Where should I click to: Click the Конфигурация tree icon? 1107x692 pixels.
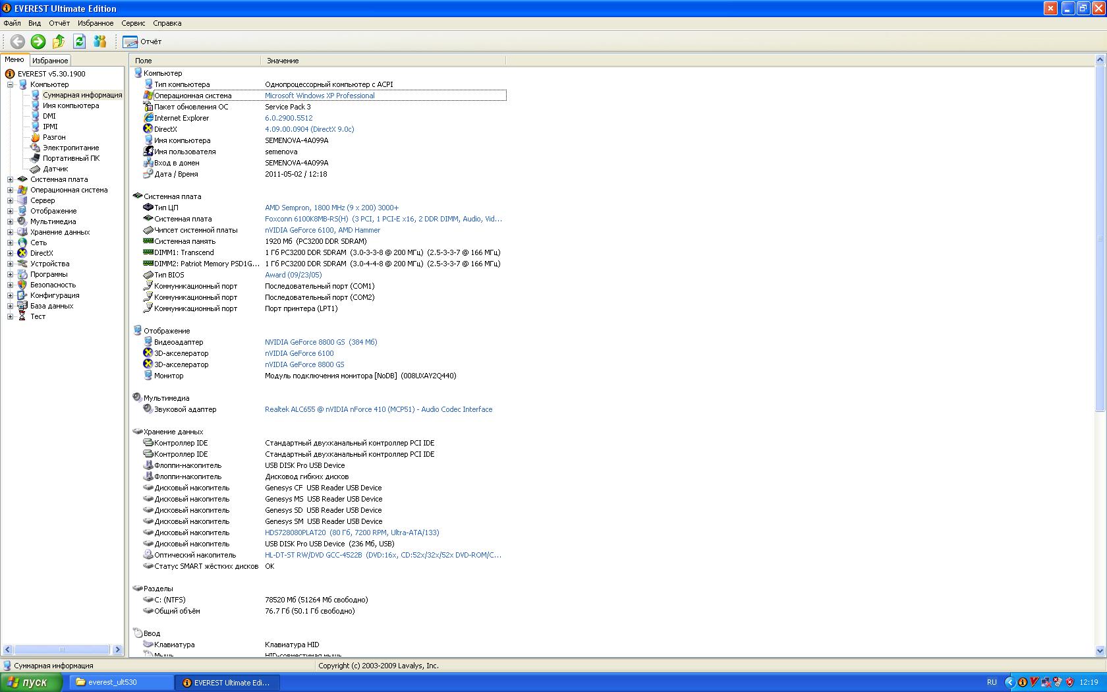click(22, 295)
